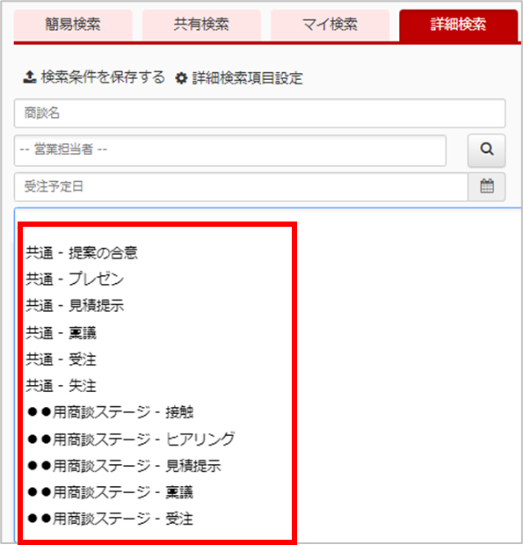Open the calendar date picker icon

click(x=486, y=186)
